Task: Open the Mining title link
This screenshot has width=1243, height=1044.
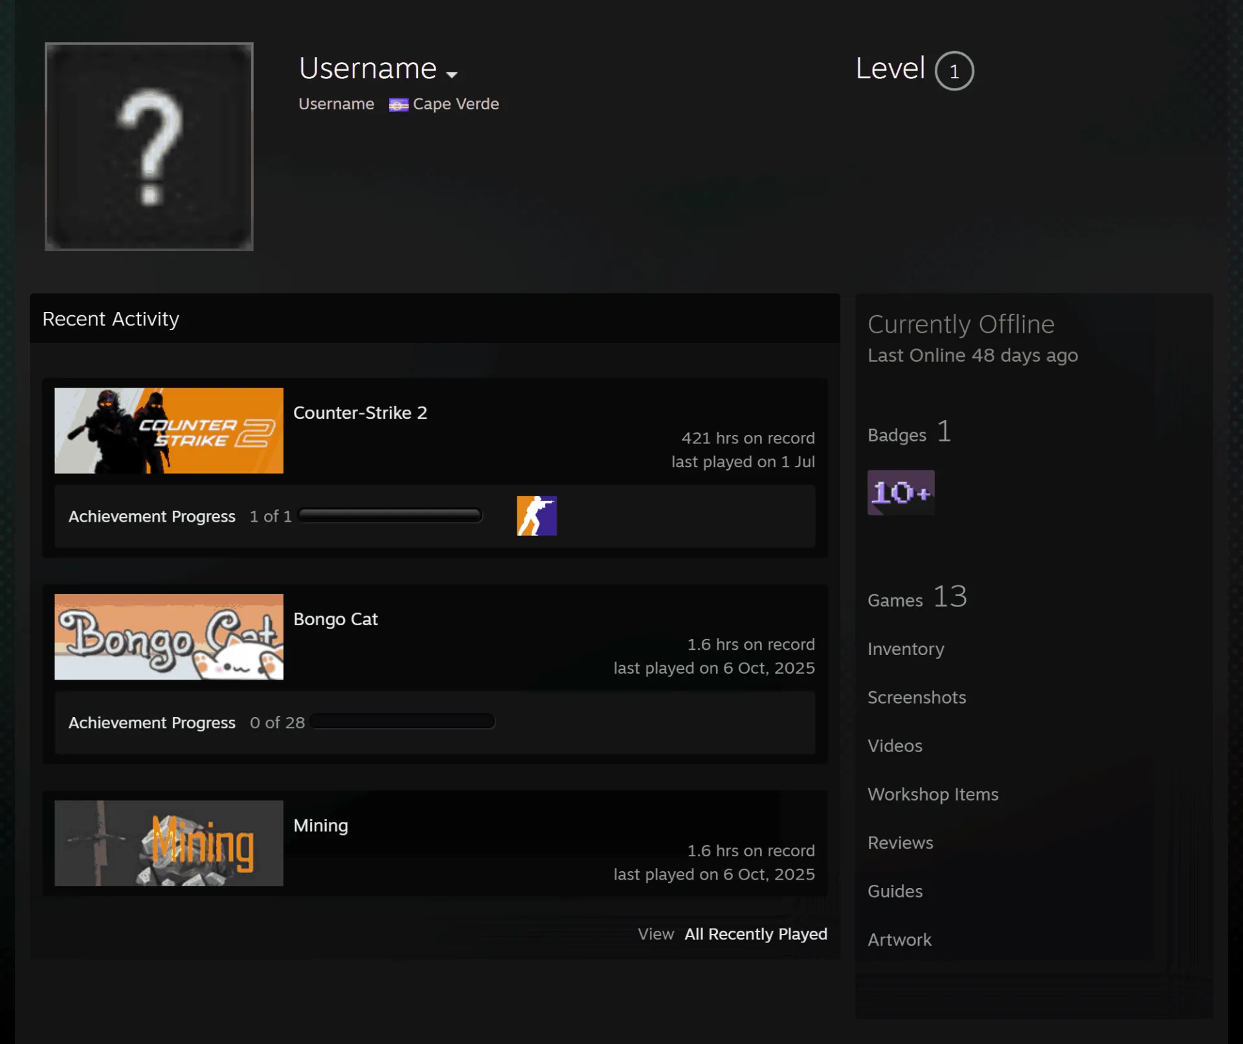Action: tap(320, 826)
